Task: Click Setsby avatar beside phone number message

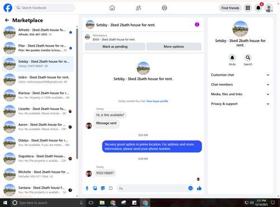Action: click(88, 173)
